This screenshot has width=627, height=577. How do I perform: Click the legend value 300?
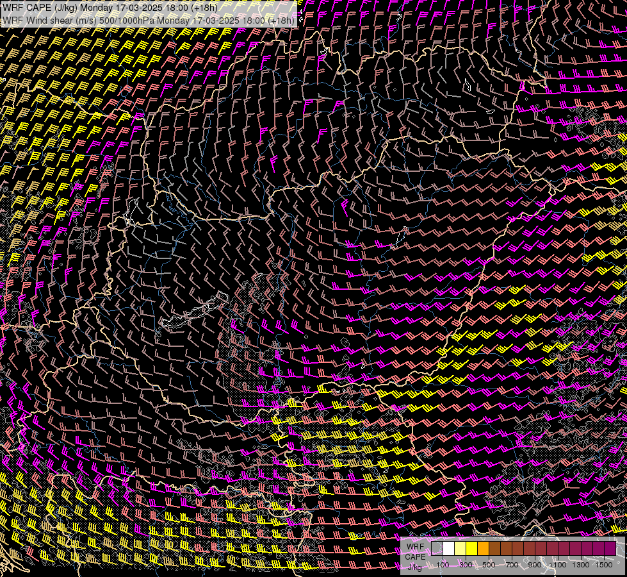coord(466,565)
